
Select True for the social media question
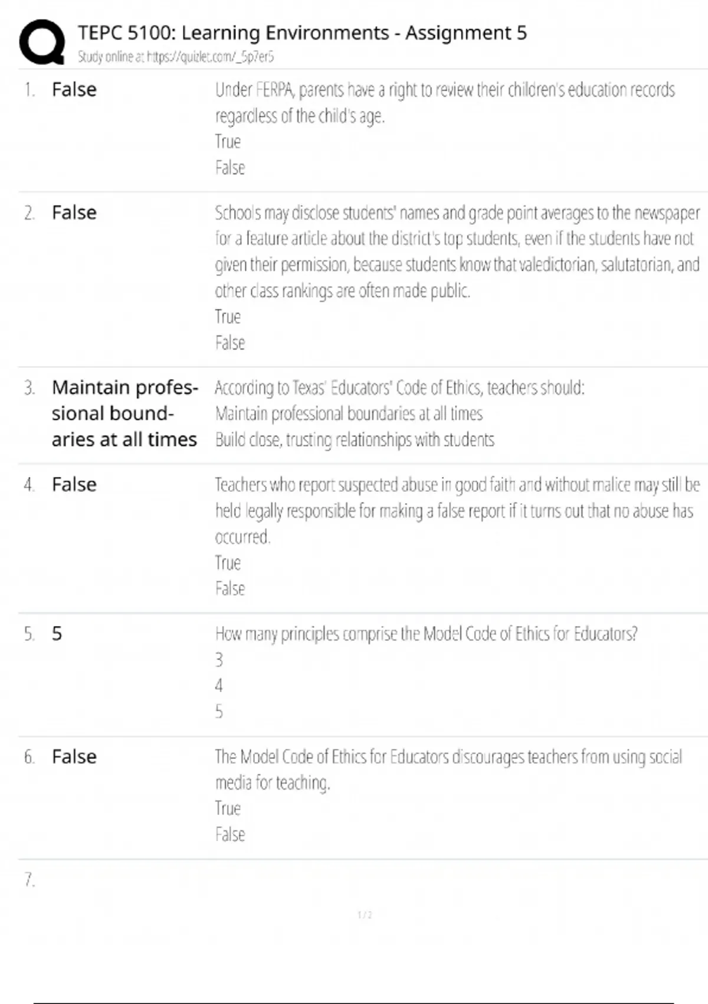pyautogui.click(x=228, y=808)
